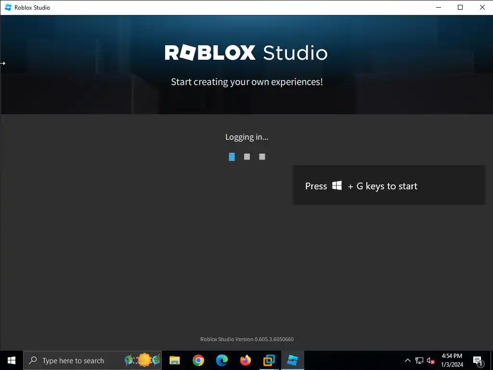Click the Press Win + G keys popup

tap(389, 185)
